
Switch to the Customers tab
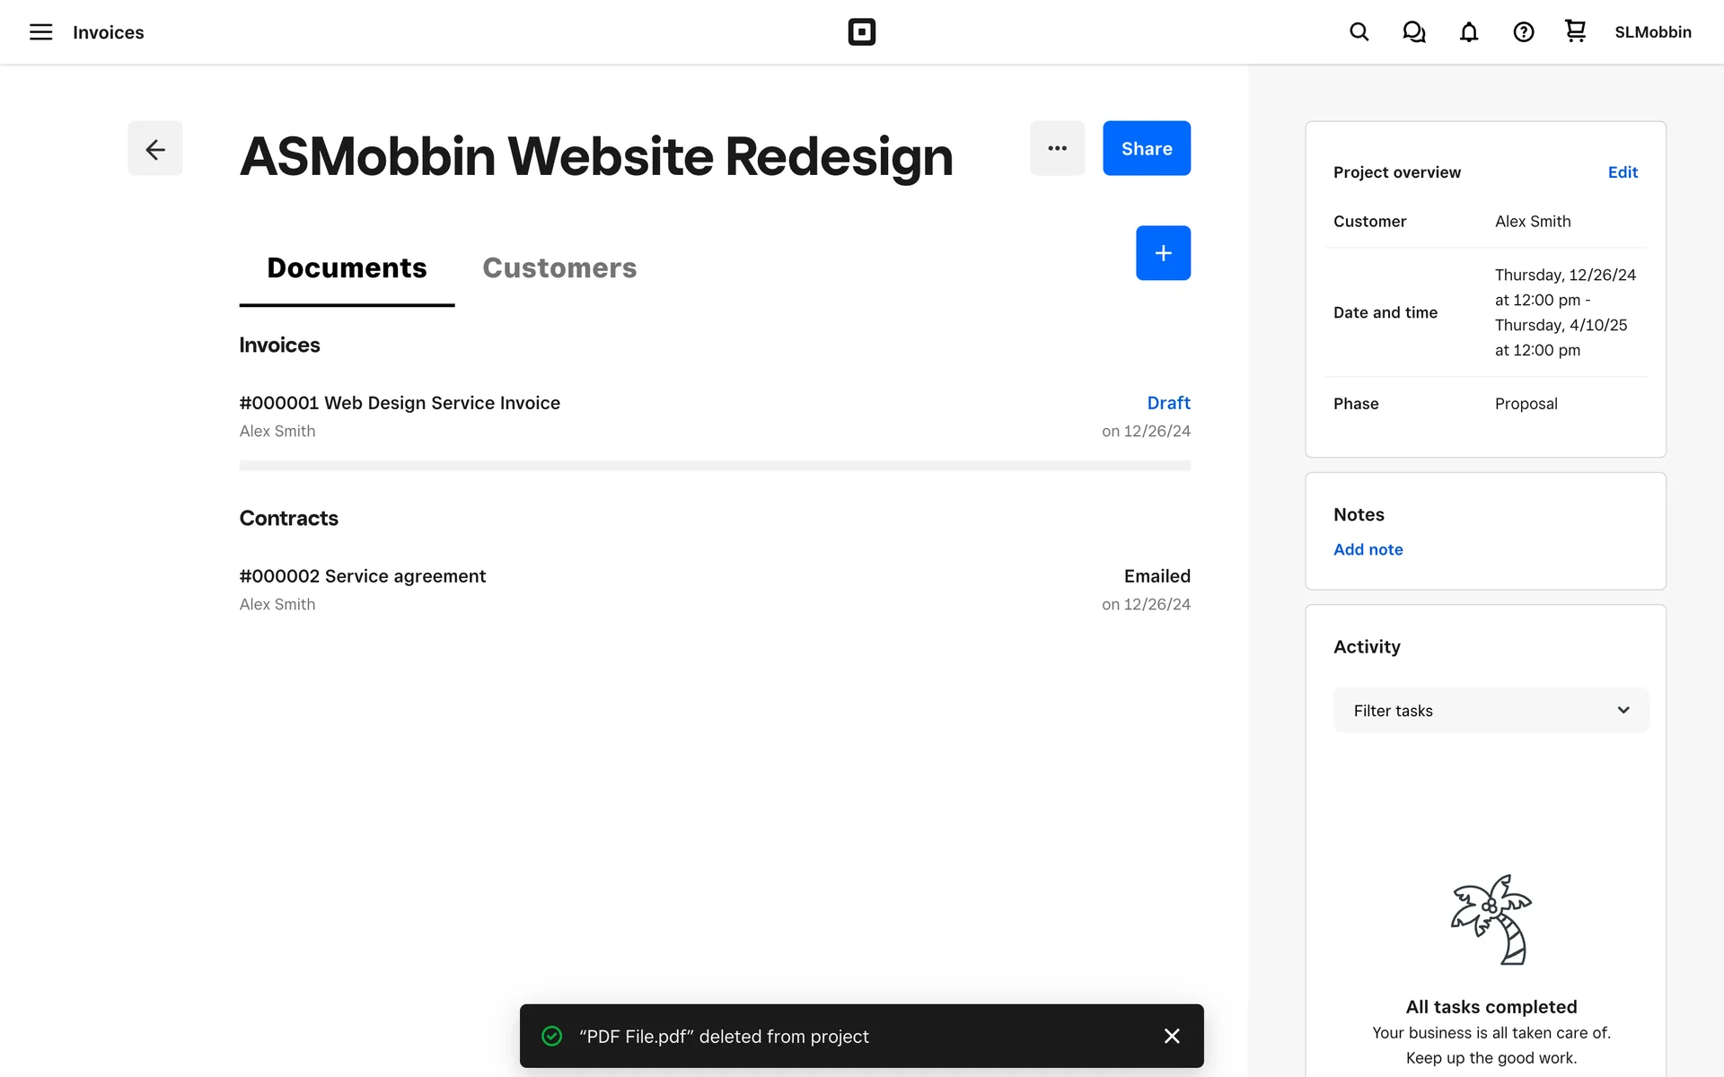point(559,267)
